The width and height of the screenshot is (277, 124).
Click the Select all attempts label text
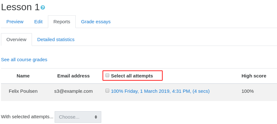click(x=132, y=76)
